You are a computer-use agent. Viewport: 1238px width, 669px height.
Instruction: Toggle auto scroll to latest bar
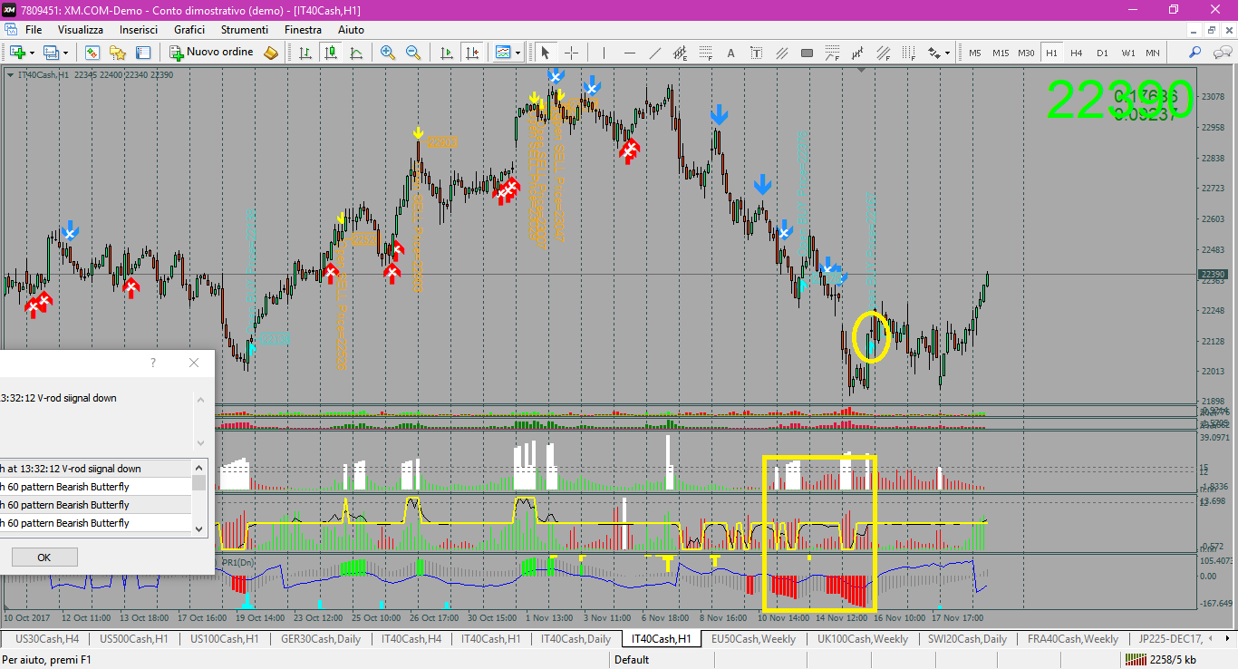pyautogui.click(x=446, y=53)
